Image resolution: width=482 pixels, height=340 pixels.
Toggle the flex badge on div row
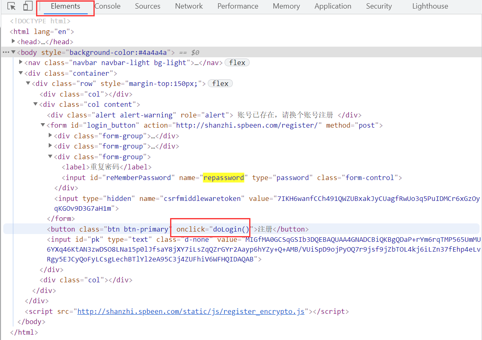pyautogui.click(x=220, y=83)
